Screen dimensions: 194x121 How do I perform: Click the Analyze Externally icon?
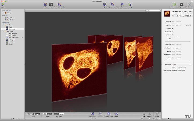pyautogui.click(x=59, y=5)
